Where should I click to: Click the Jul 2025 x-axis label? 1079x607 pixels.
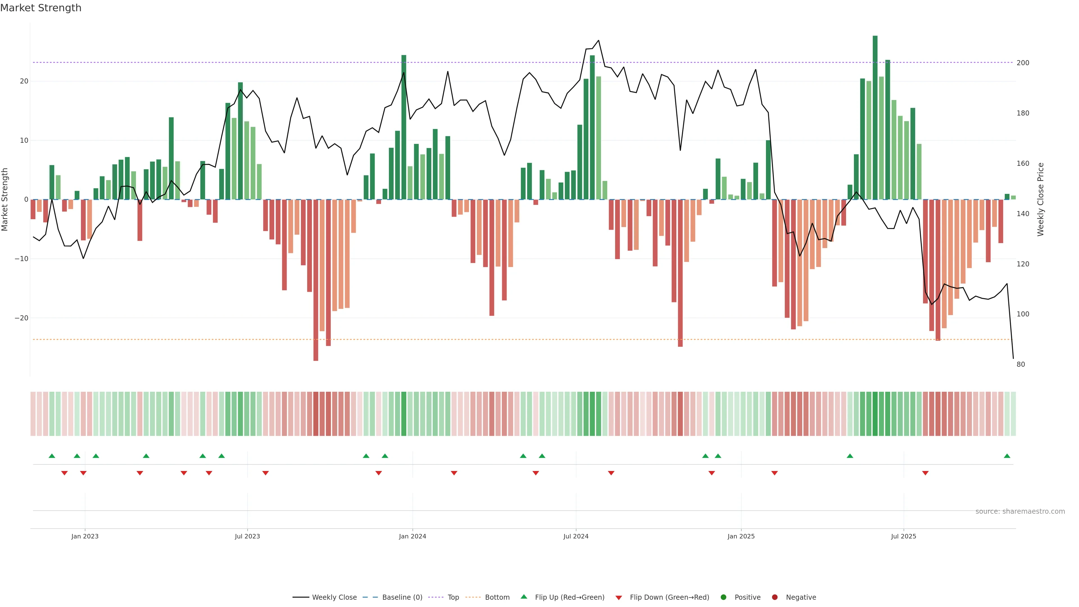(x=903, y=536)
